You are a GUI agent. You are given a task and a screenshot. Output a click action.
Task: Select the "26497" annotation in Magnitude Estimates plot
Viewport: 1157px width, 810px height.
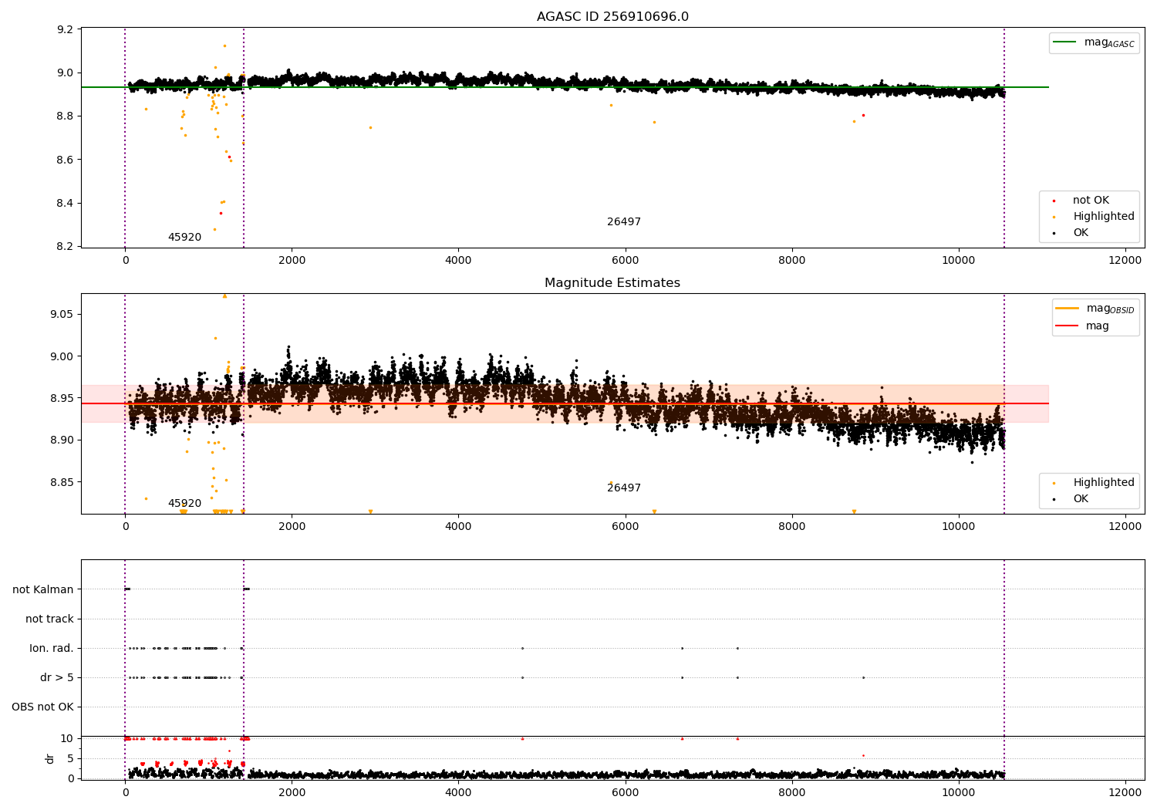tap(624, 488)
